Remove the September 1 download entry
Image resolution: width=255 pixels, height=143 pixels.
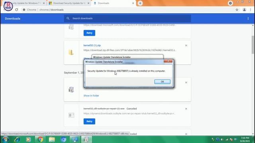(x=186, y=83)
